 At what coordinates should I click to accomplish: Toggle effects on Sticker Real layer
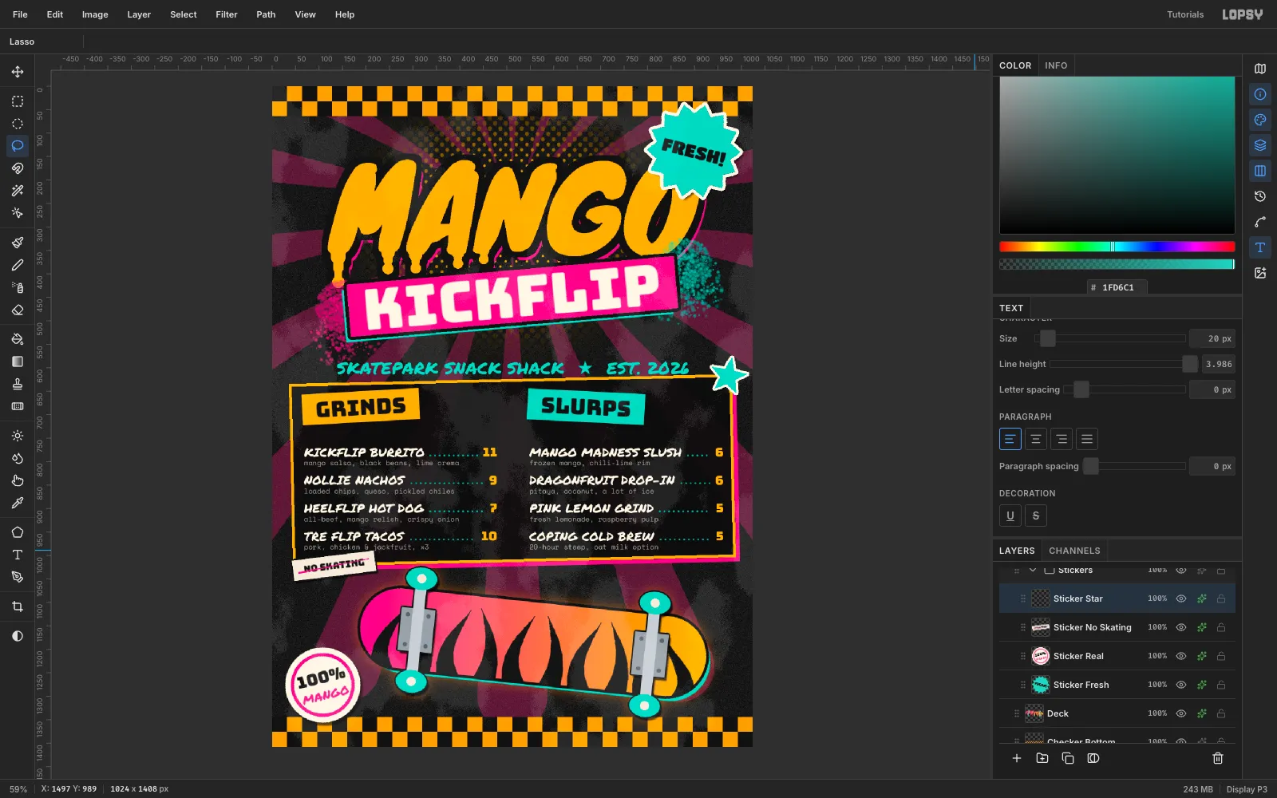click(x=1201, y=656)
